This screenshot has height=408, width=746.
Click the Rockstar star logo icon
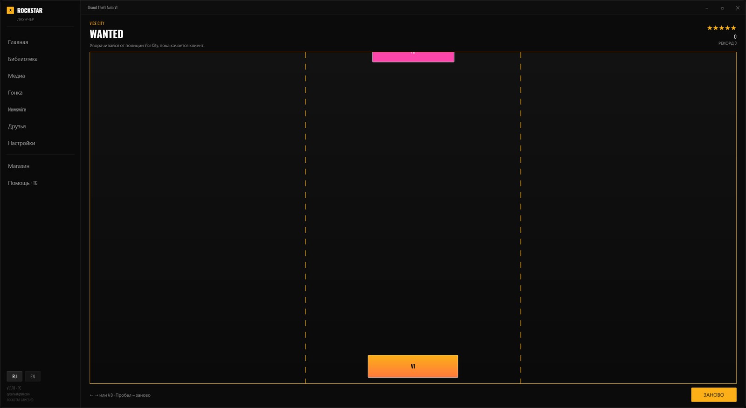[x=10, y=10]
